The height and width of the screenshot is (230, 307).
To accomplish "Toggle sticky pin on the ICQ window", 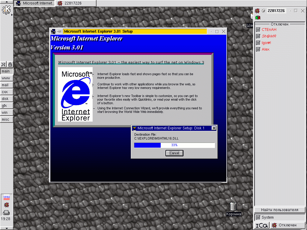I will pyautogui.click(x=263, y=11).
